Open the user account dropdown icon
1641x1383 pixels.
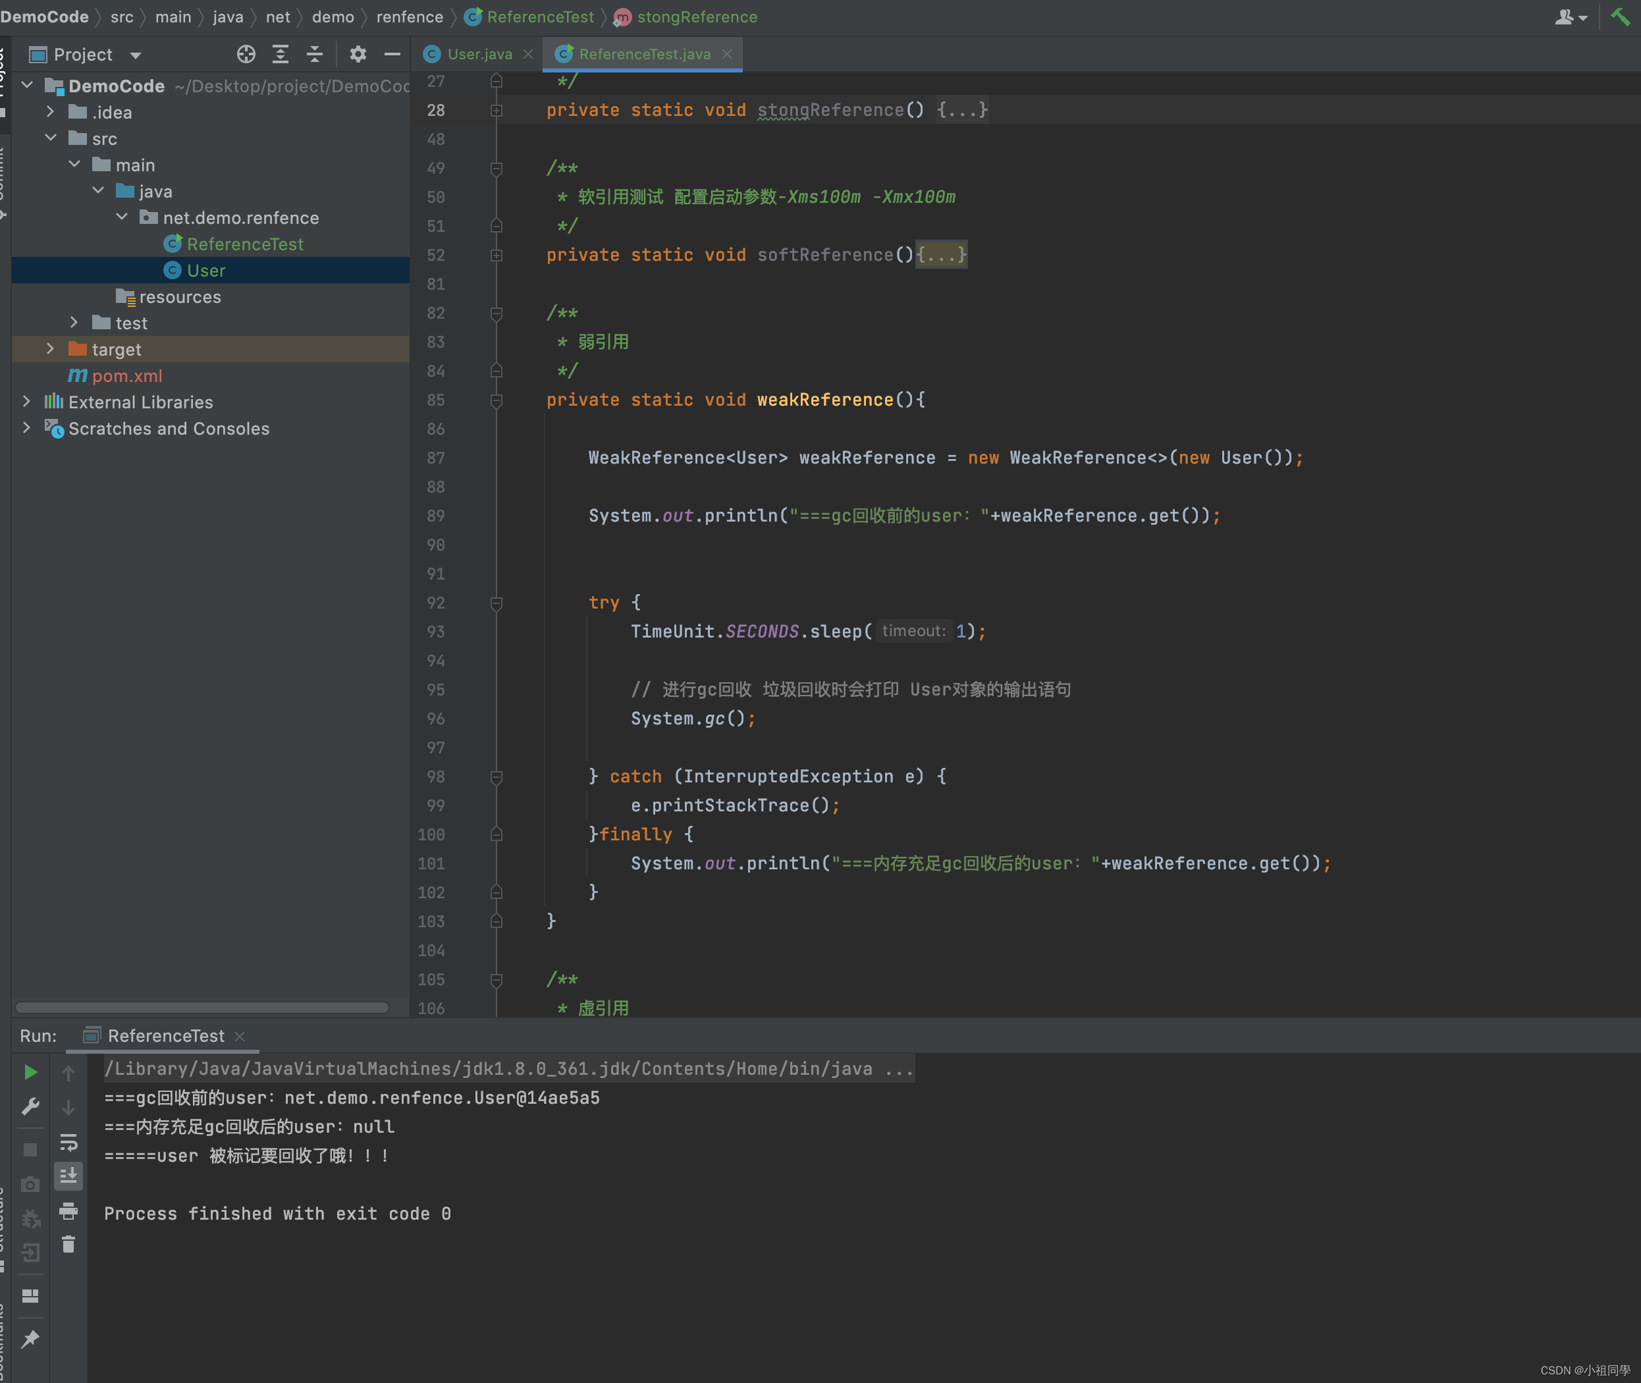(1571, 16)
